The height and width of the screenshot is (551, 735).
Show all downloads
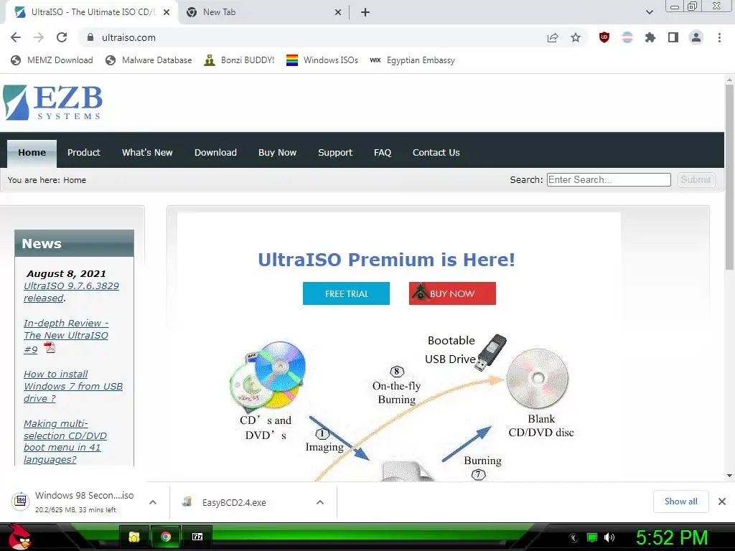coord(680,501)
